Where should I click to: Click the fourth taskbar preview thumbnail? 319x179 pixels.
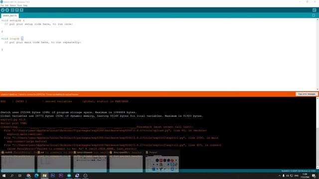[126, 164]
